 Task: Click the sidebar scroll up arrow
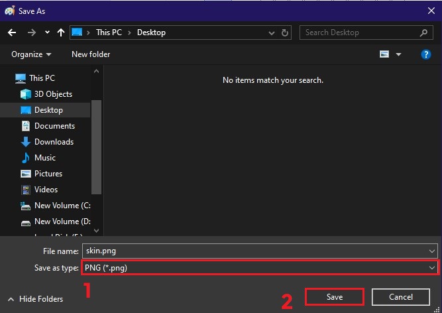[x=96, y=71]
